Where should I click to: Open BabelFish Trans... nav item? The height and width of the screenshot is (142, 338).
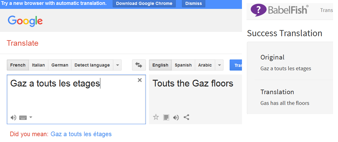[x=327, y=10]
